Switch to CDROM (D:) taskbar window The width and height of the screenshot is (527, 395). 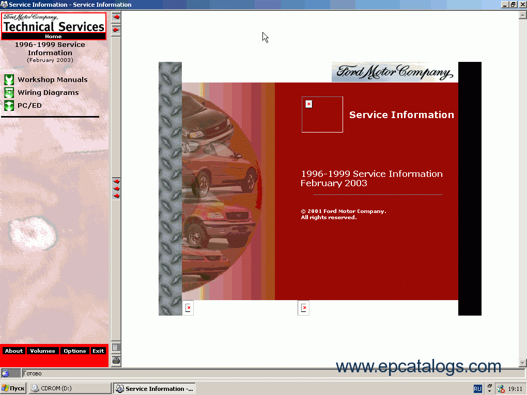pyautogui.click(x=70, y=388)
